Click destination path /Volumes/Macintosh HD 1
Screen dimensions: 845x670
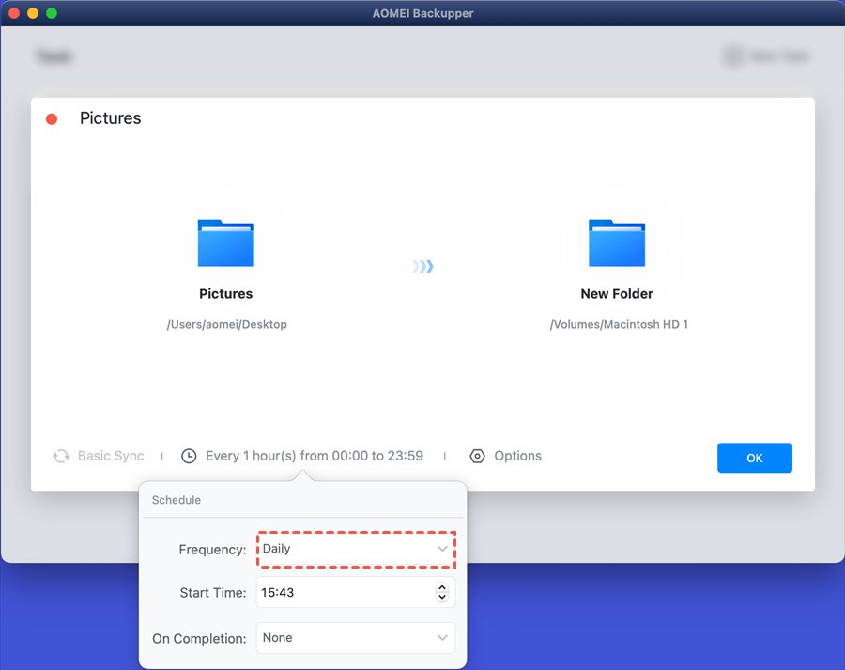[x=619, y=325]
